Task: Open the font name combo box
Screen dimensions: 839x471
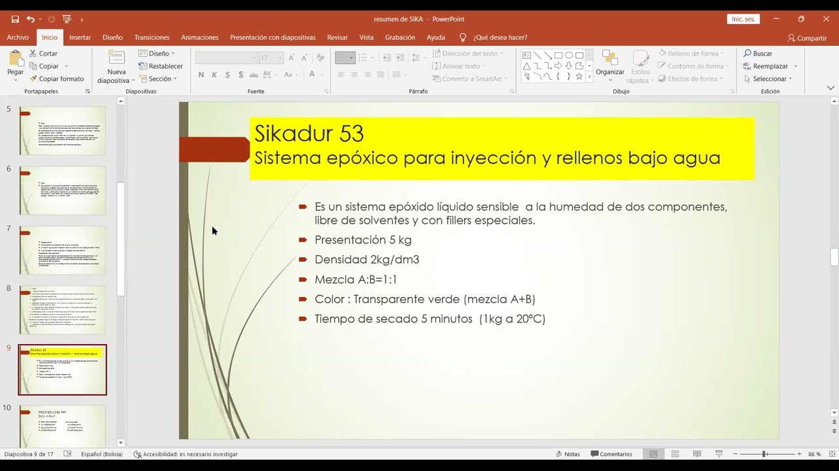Action: tap(226, 58)
